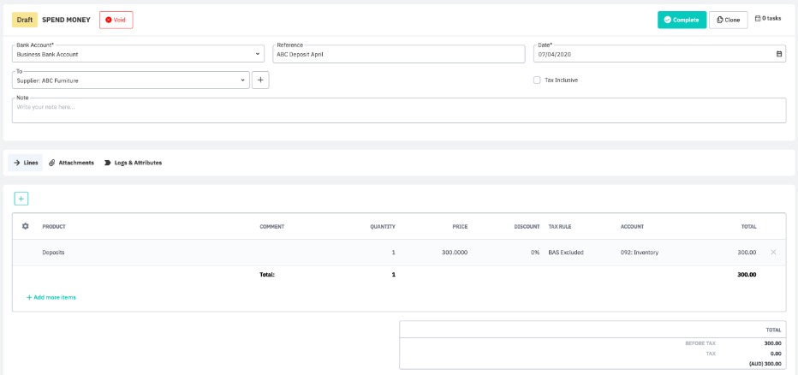798x375 pixels.
Task: Expand the Bank Account dropdown
Action: click(258, 54)
